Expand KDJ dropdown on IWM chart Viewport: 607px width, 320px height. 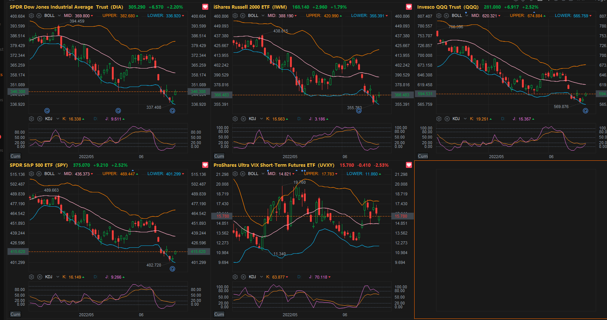[x=262, y=119]
